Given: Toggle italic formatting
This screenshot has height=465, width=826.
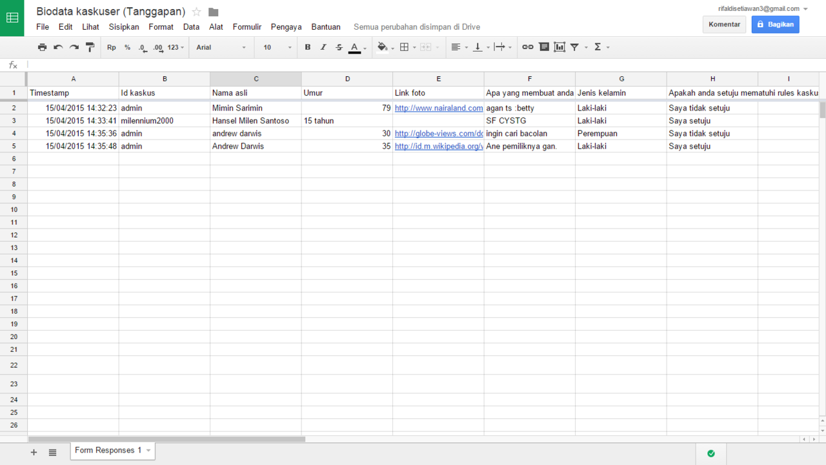Looking at the screenshot, I should coord(323,47).
